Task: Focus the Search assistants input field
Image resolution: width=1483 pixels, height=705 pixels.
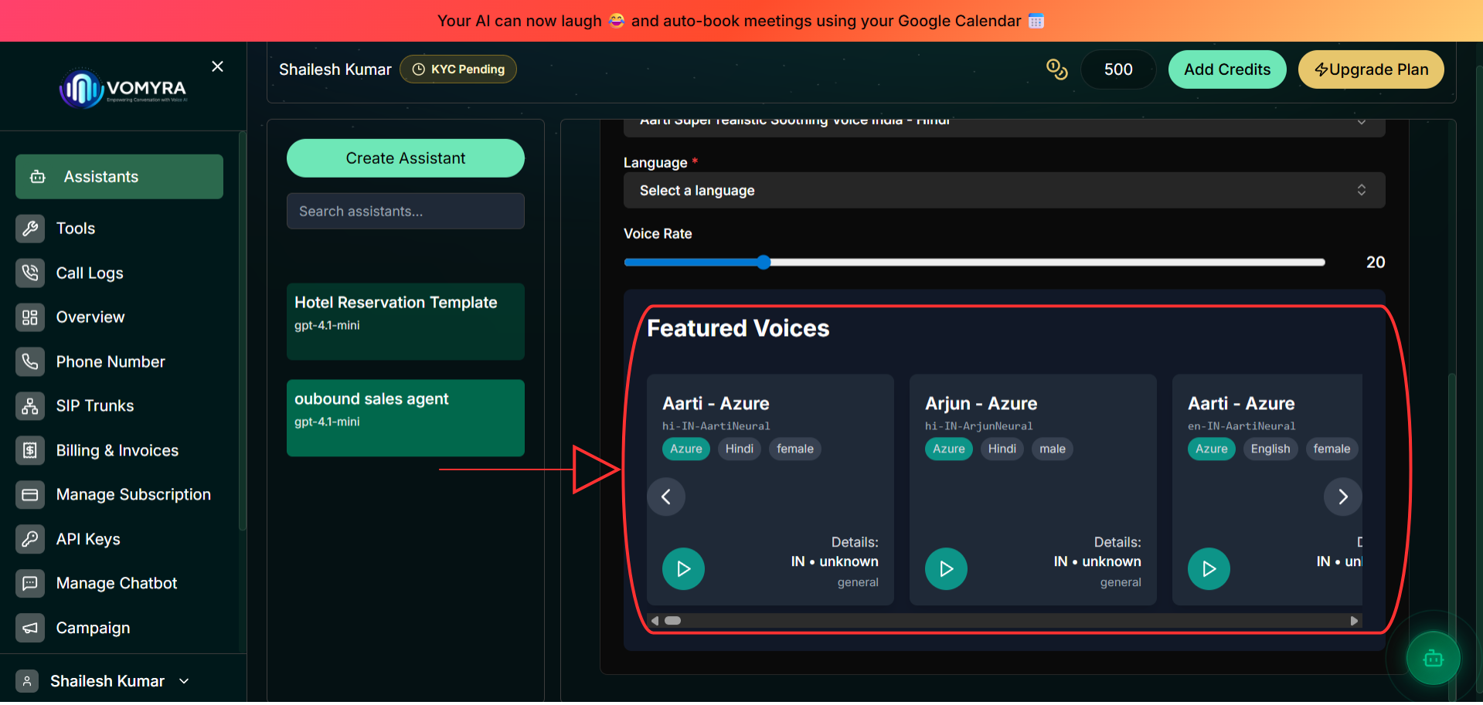Action: coord(406,212)
